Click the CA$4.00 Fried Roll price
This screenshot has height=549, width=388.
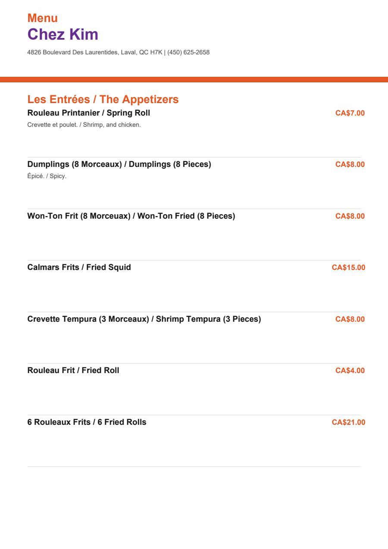coord(350,370)
